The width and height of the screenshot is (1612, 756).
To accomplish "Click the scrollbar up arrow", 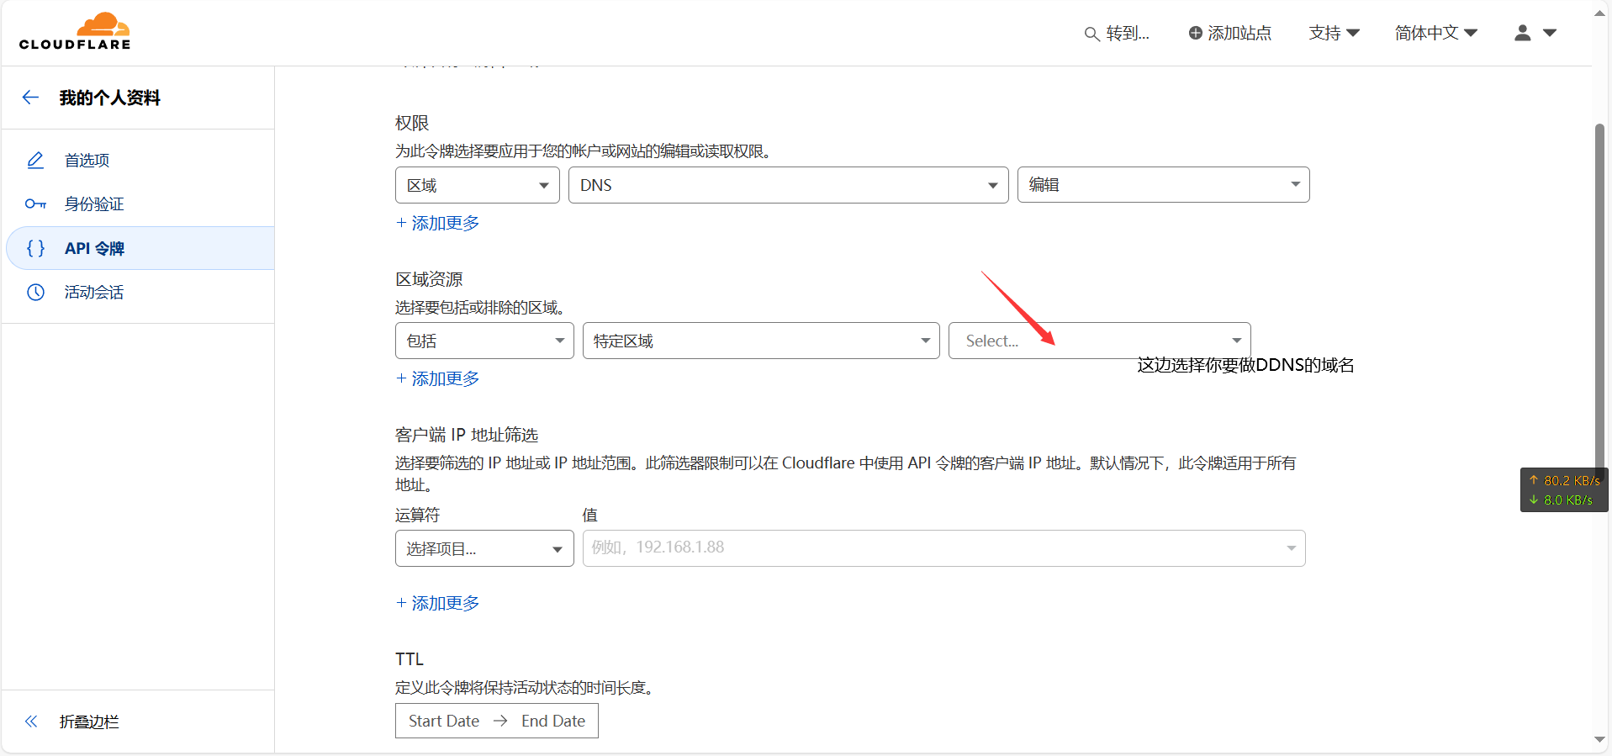I will pos(1600,13).
